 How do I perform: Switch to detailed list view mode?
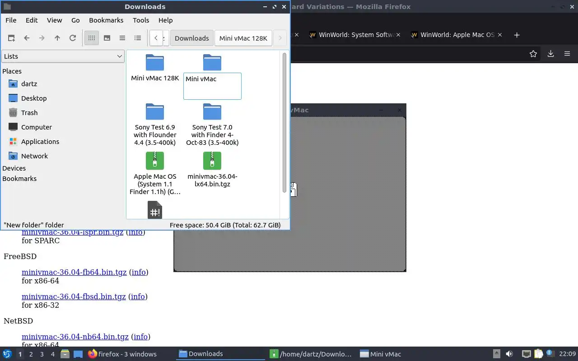[138, 38]
